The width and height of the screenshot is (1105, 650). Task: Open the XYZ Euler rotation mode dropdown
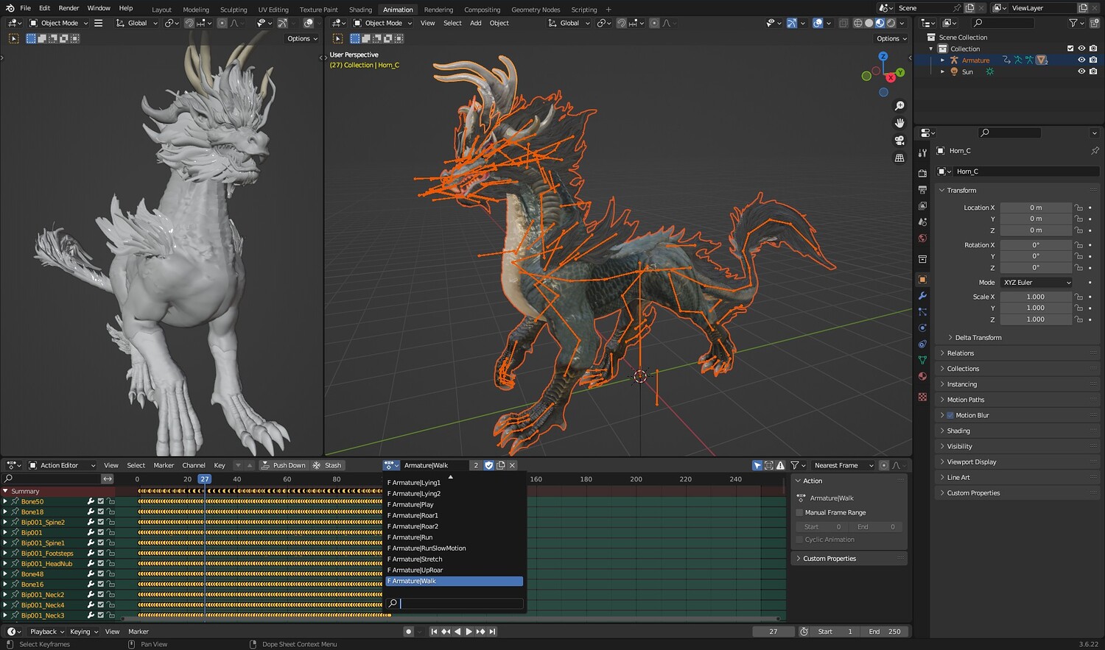(1036, 283)
